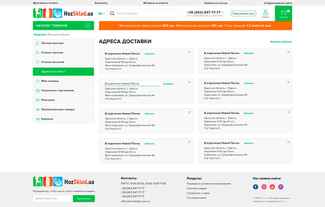Click the footer email subscription field
Screen dimensions: 325x207
(x=53, y=199)
